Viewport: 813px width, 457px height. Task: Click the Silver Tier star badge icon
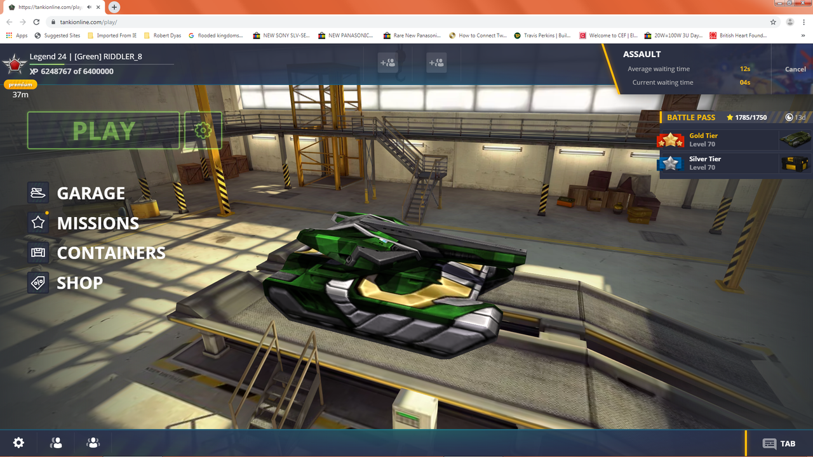point(671,163)
